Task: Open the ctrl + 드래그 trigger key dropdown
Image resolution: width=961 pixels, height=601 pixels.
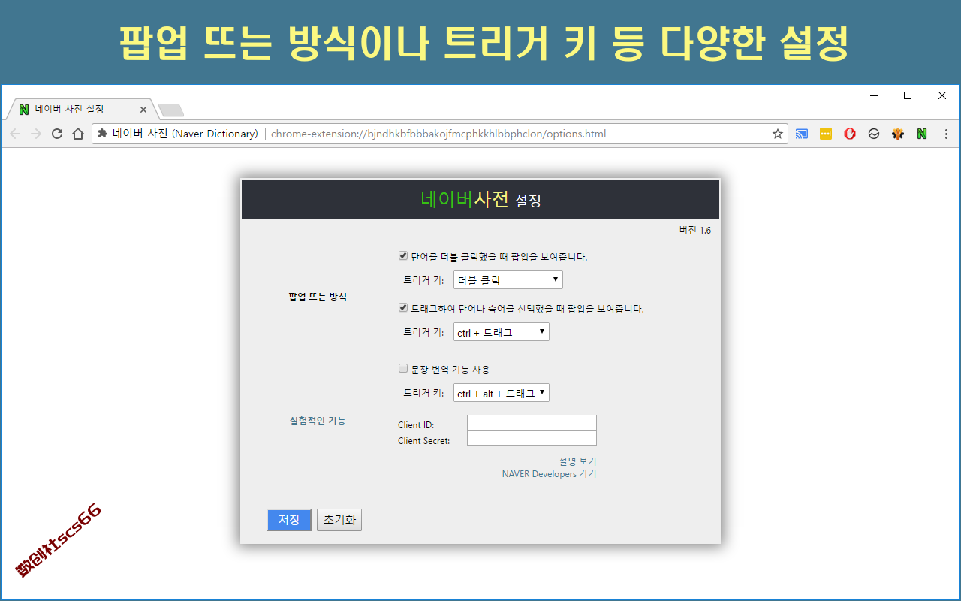Action: click(502, 332)
